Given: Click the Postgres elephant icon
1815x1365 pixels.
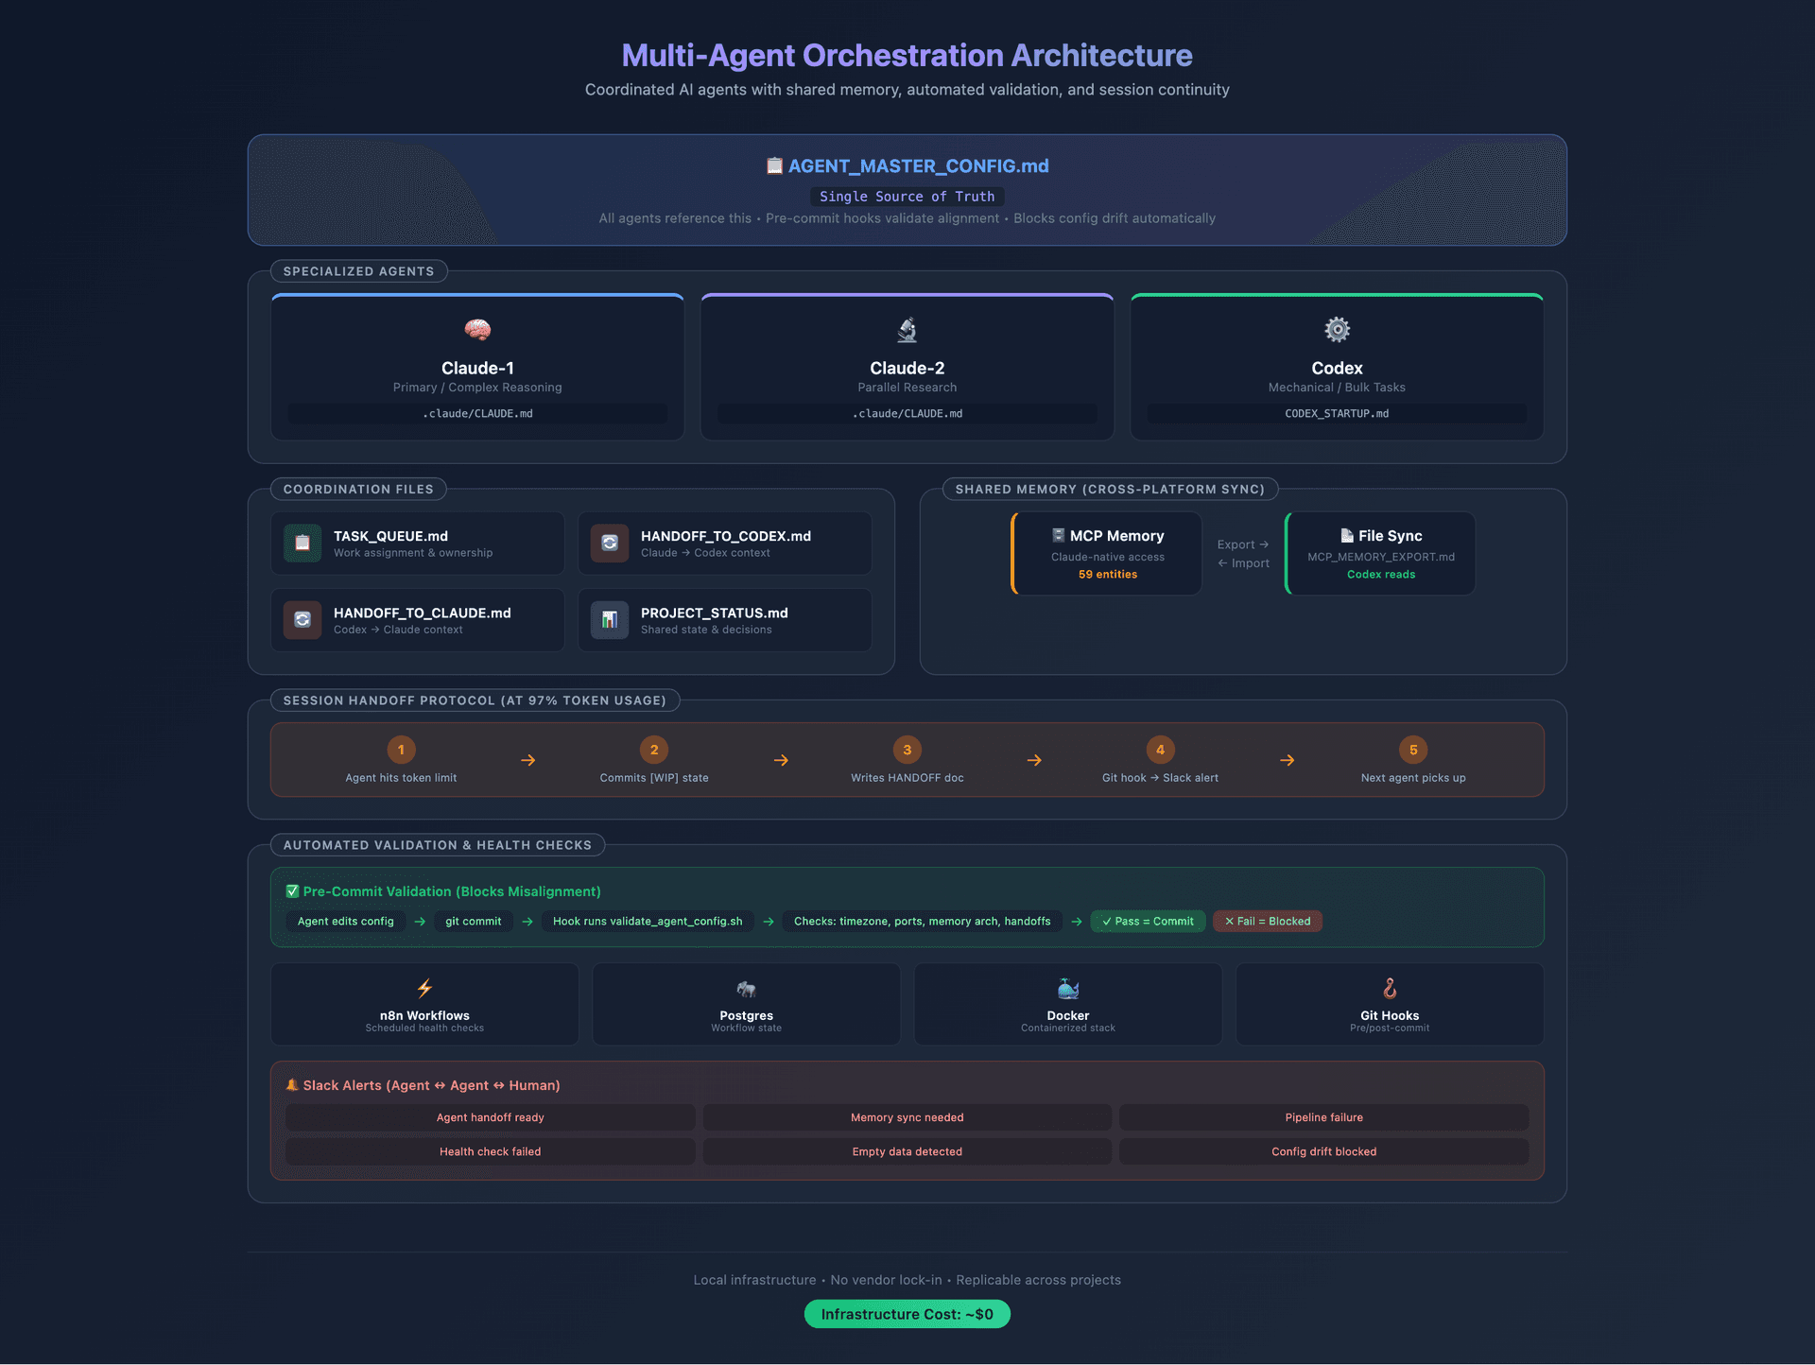Looking at the screenshot, I should pos(747,989).
